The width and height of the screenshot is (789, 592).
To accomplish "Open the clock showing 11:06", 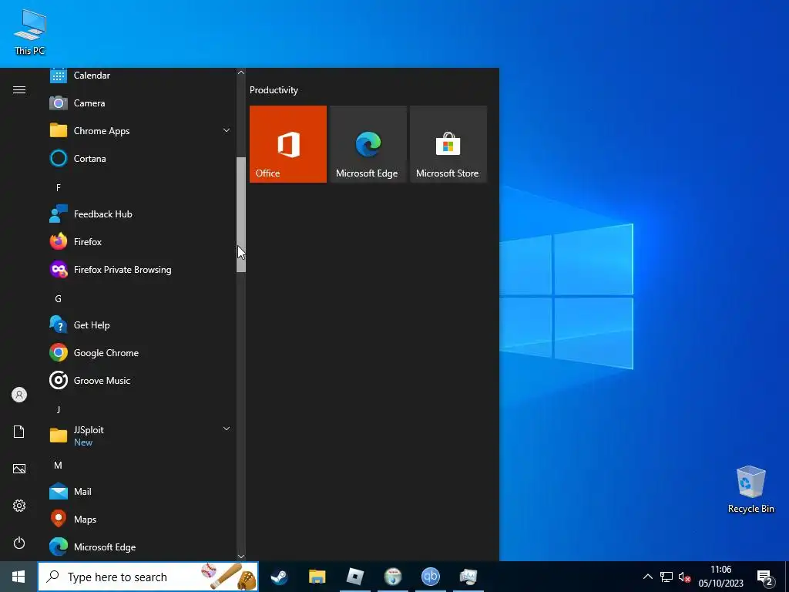I will tap(720, 577).
